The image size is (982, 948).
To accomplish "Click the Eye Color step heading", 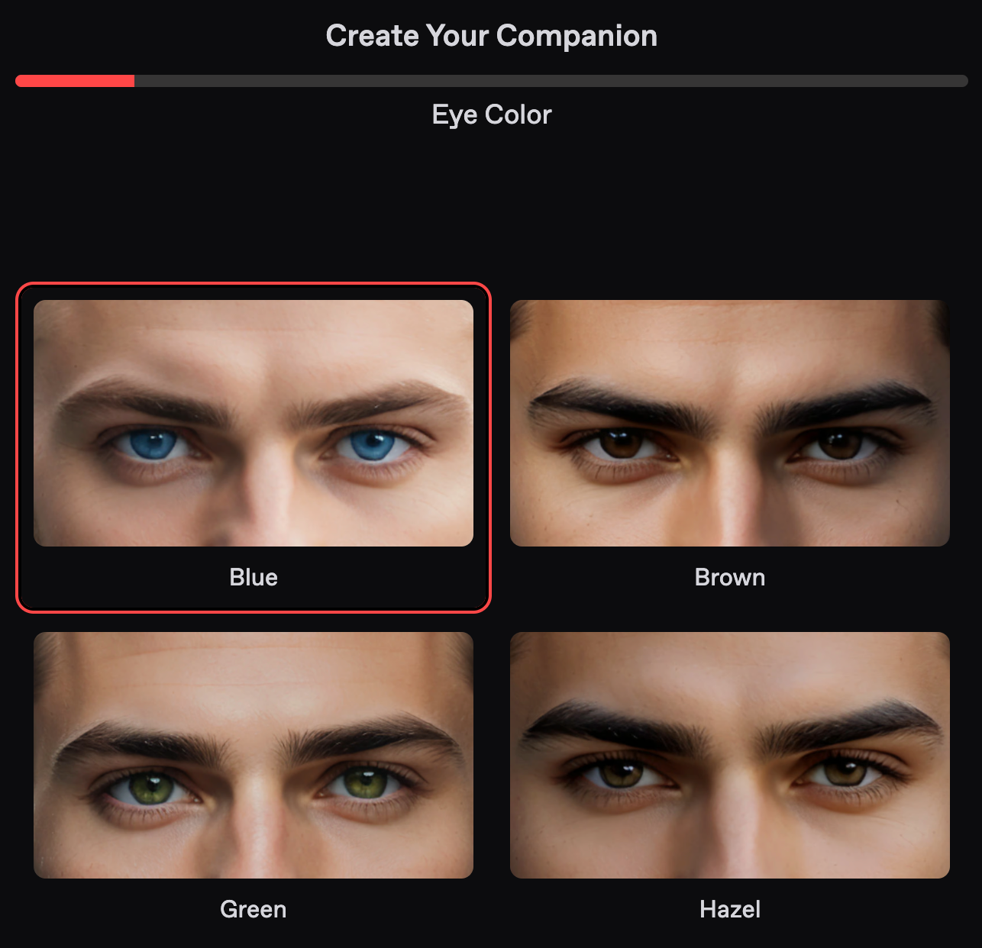I will [491, 114].
